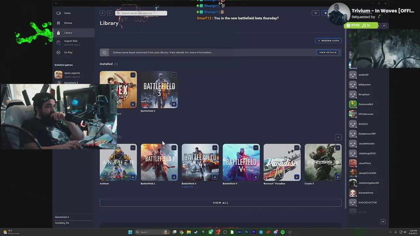Viewport: 420px width, 236px height.
Task: Open options menu on Battlefield 1 card
Action: [174, 148]
